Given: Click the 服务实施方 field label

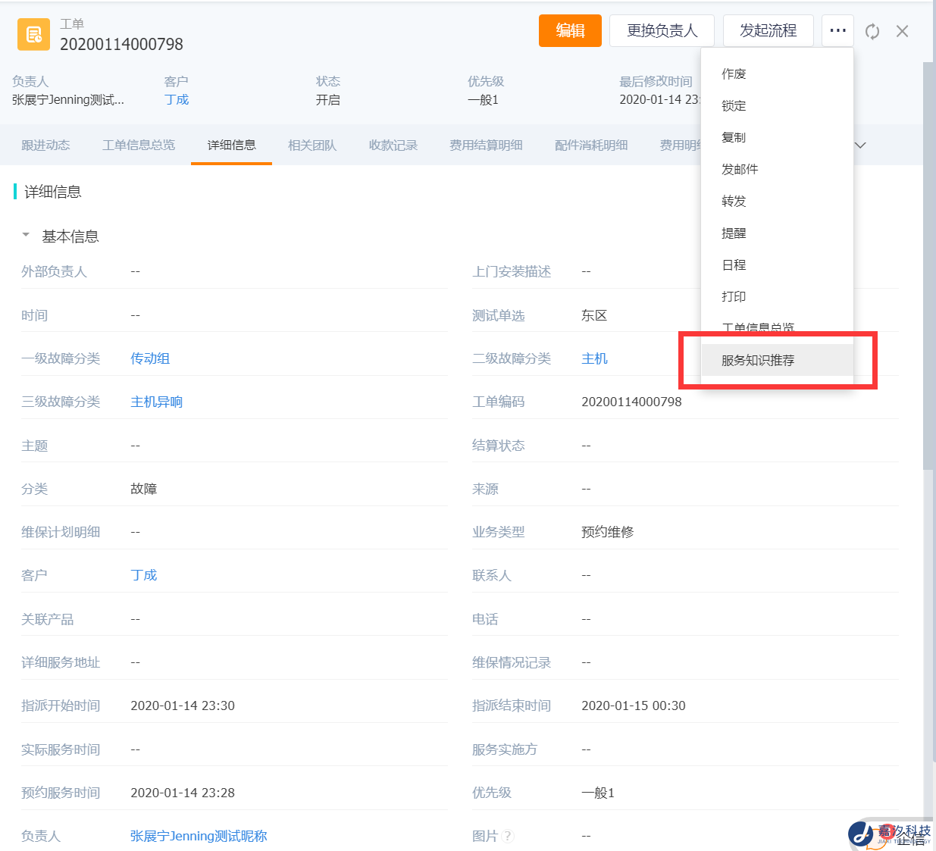Looking at the screenshot, I should 505,749.
